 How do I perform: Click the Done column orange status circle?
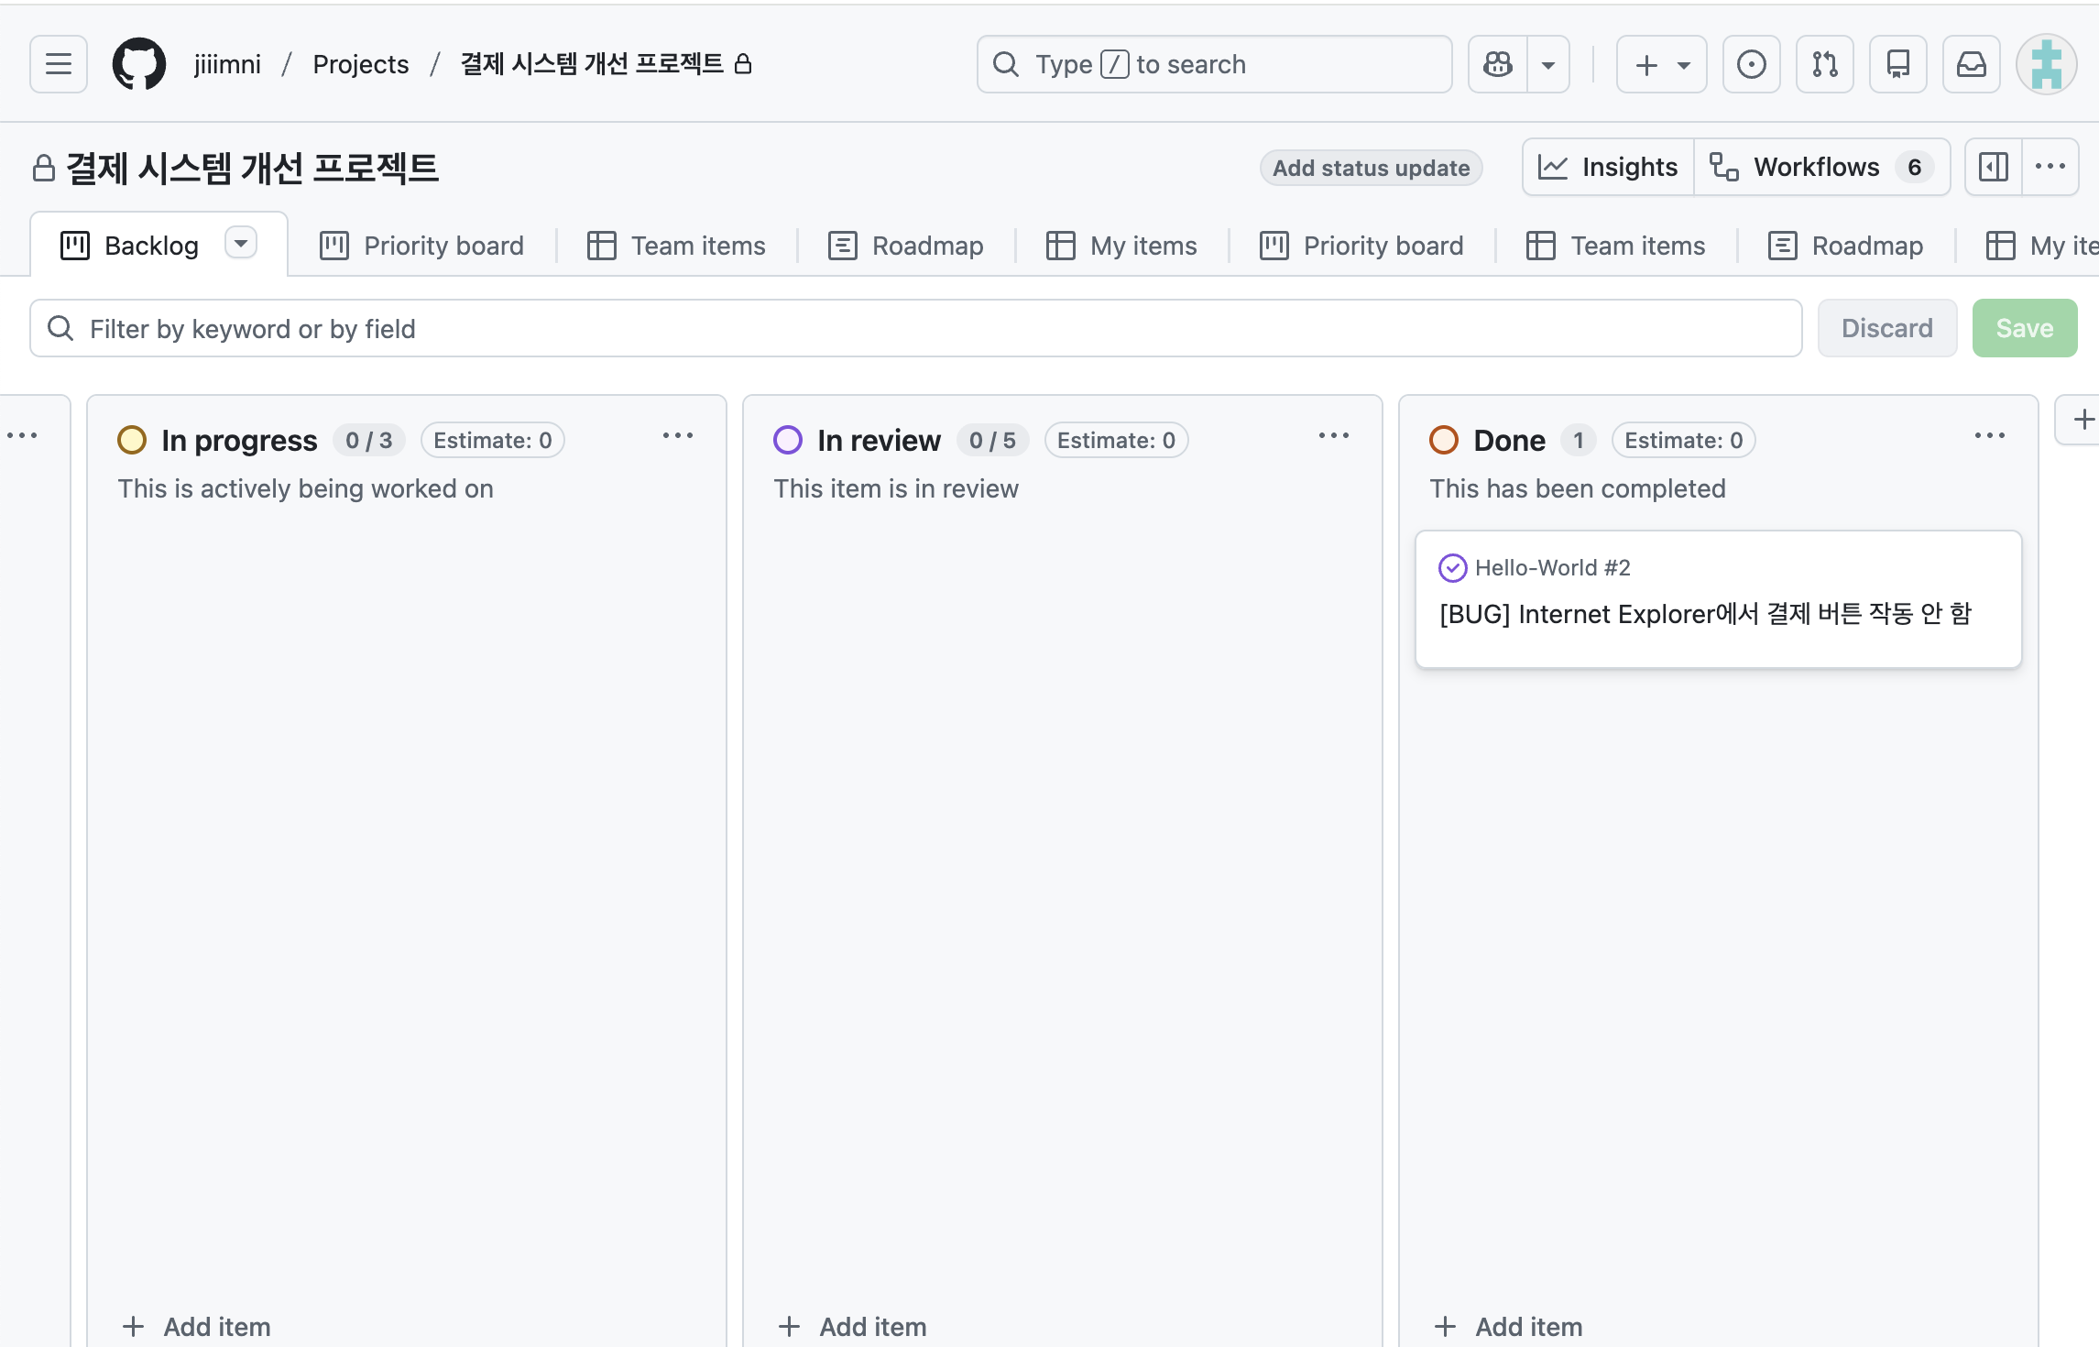[1444, 441]
